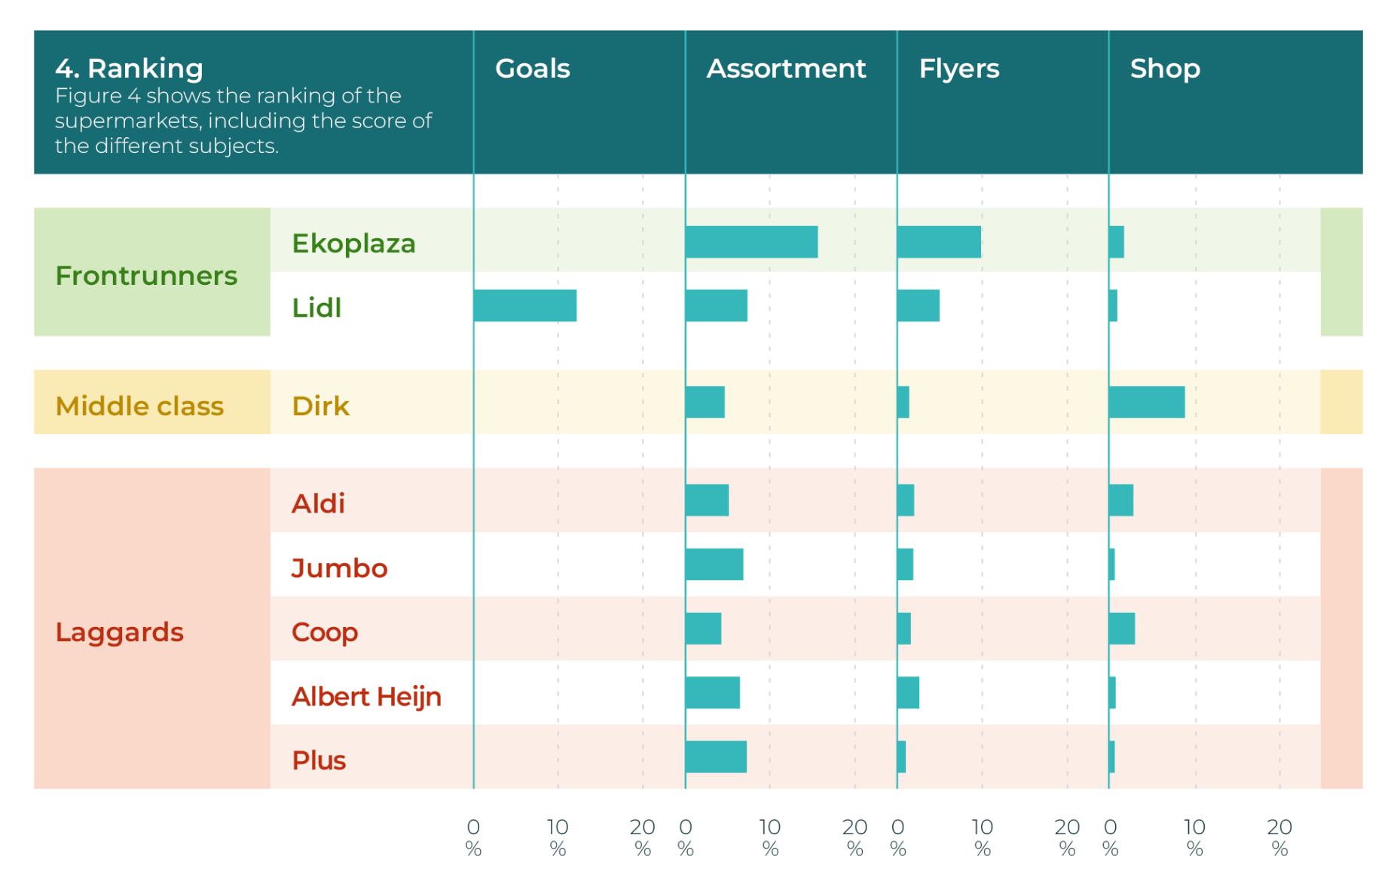Click the Frontrunners category label
This screenshot has height=890, width=1397.
coord(146,276)
